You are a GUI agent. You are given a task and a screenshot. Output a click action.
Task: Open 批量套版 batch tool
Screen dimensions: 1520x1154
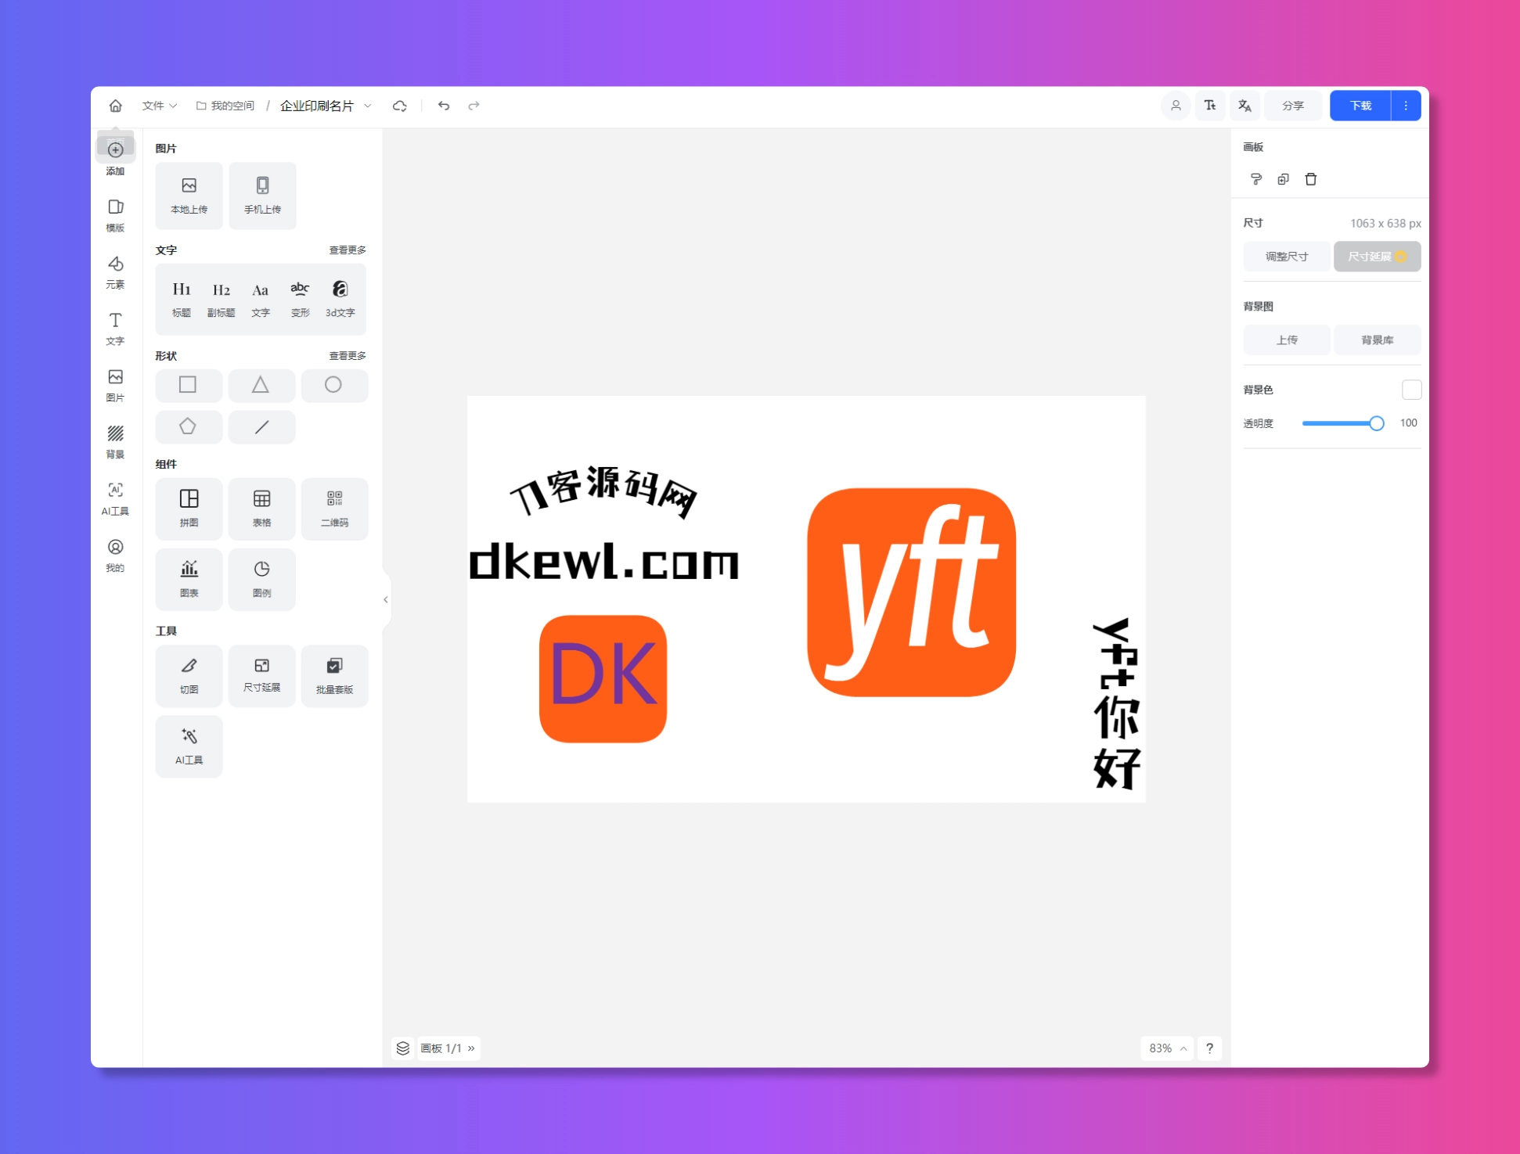(x=334, y=676)
